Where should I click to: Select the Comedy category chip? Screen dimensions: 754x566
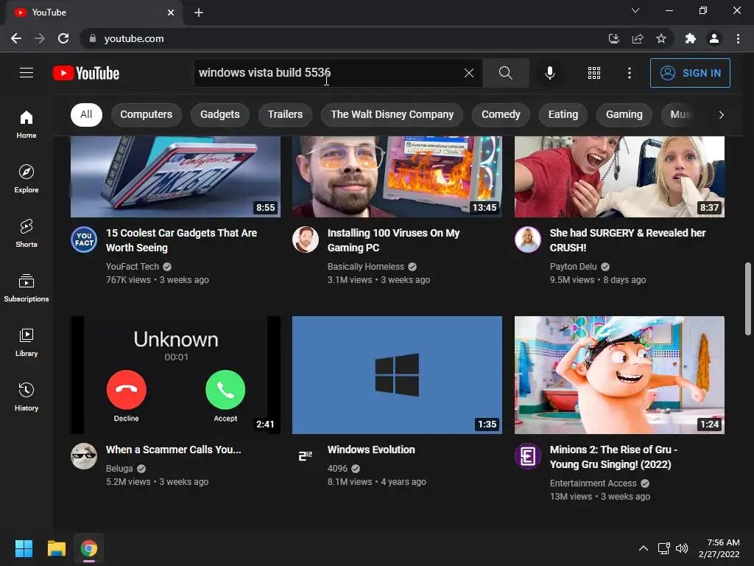point(501,114)
